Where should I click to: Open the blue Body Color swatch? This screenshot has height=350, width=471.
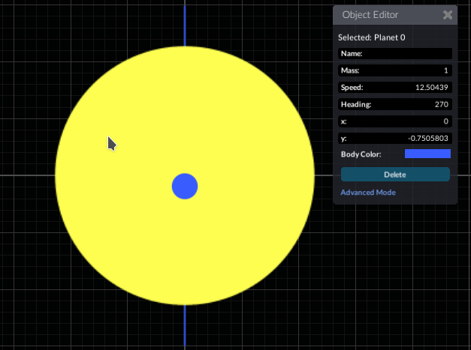427,154
